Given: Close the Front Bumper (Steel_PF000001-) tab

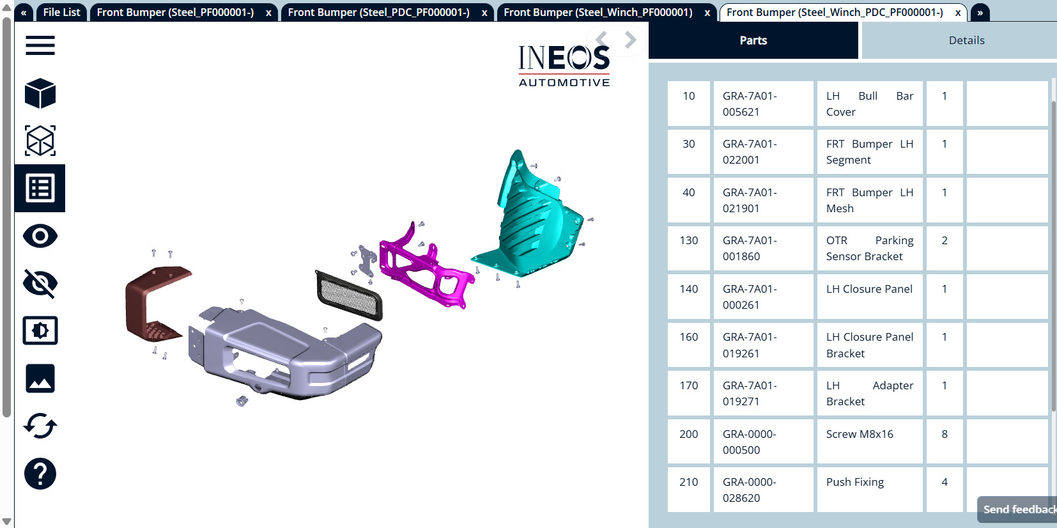Looking at the screenshot, I should click(x=268, y=13).
